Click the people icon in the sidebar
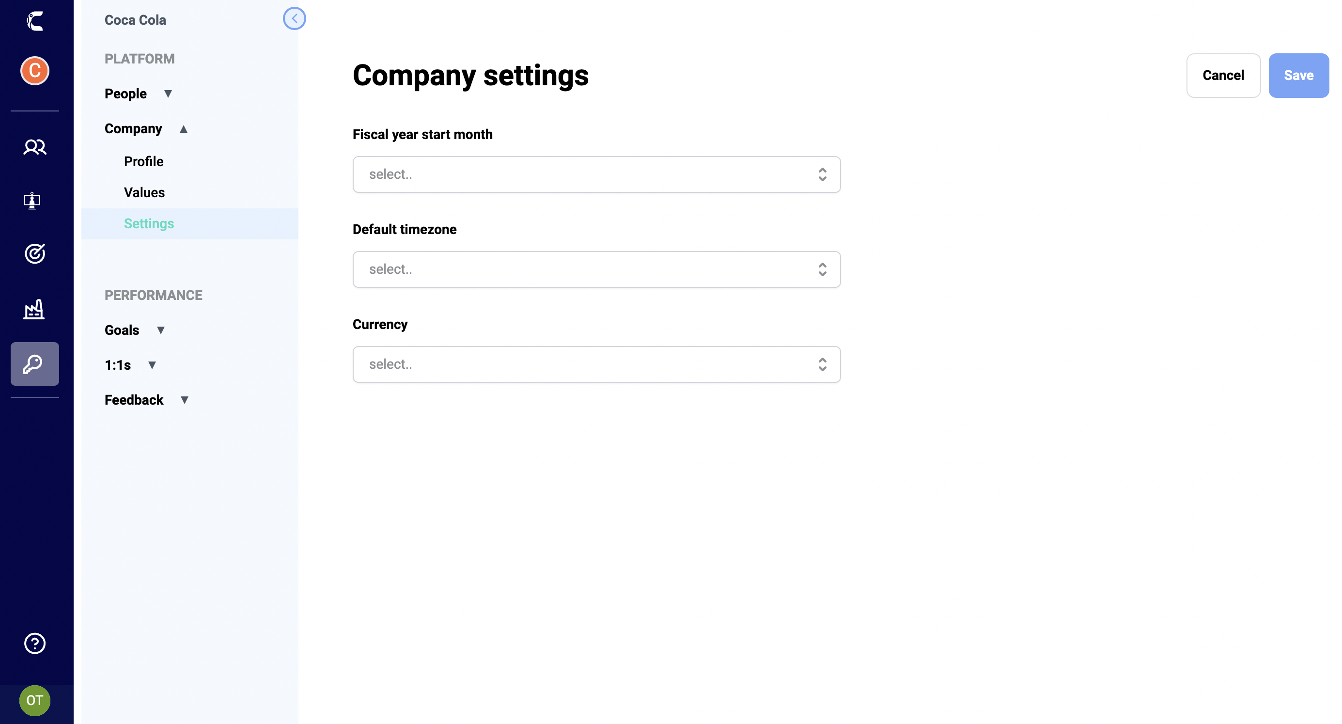 tap(34, 147)
